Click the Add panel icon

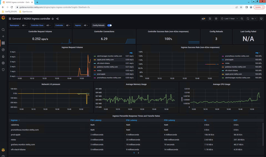(x=203, y=19)
